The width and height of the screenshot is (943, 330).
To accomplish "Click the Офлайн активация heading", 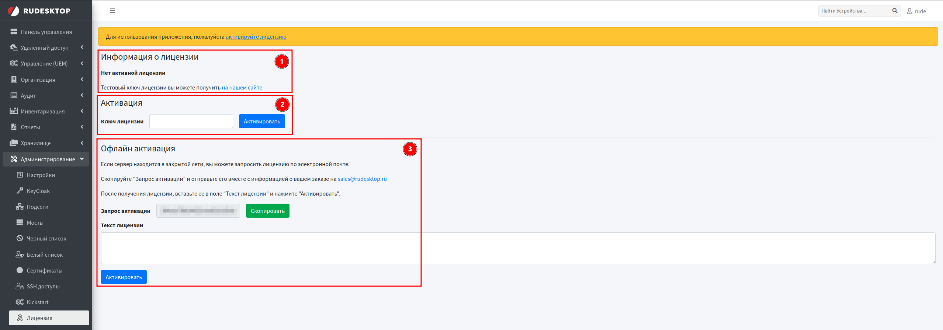I will [138, 148].
